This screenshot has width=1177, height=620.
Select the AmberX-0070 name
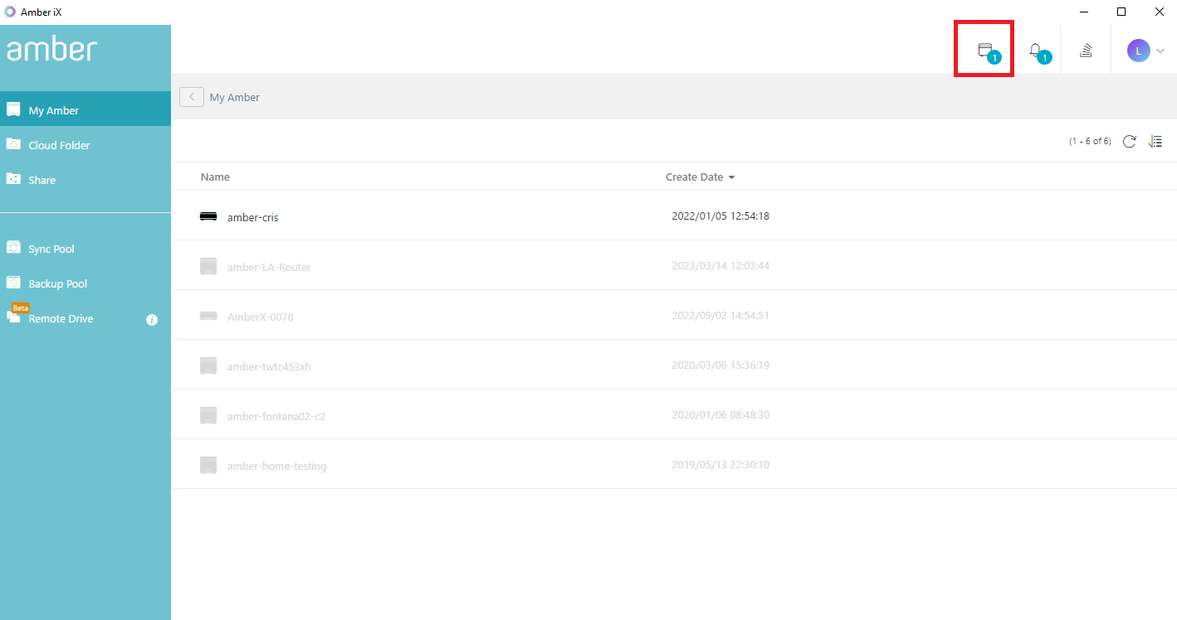(x=261, y=317)
